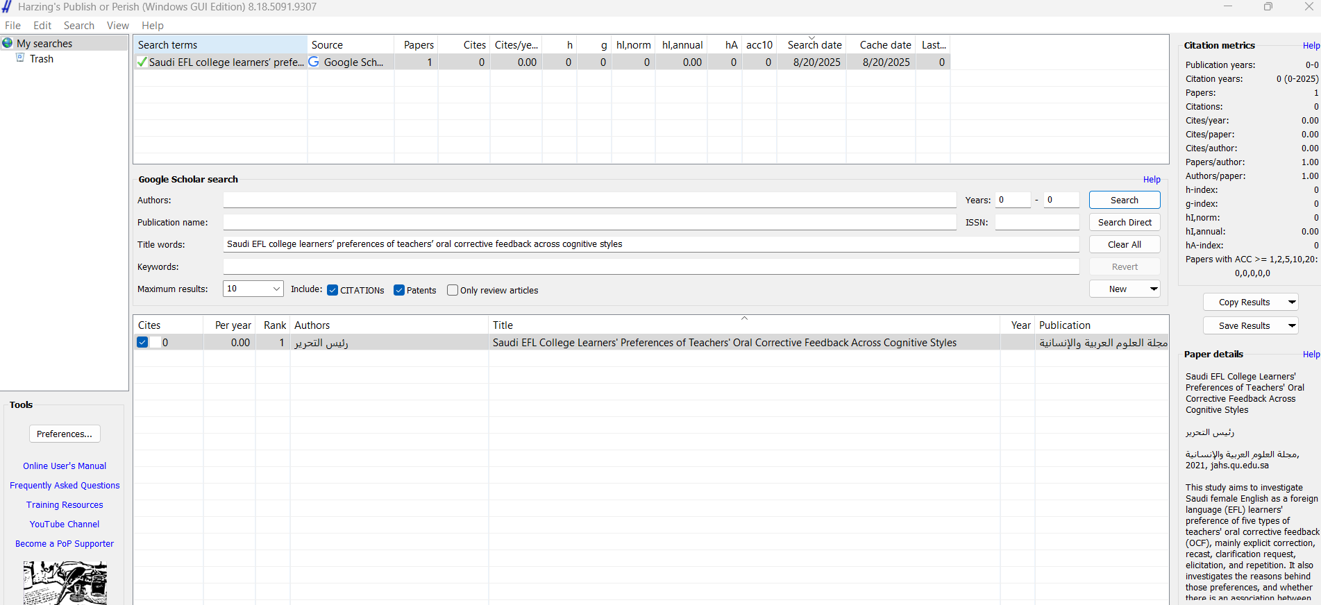The image size is (1321, 605).
Task: Click the Clear All button
Action: pos(1124,244)
